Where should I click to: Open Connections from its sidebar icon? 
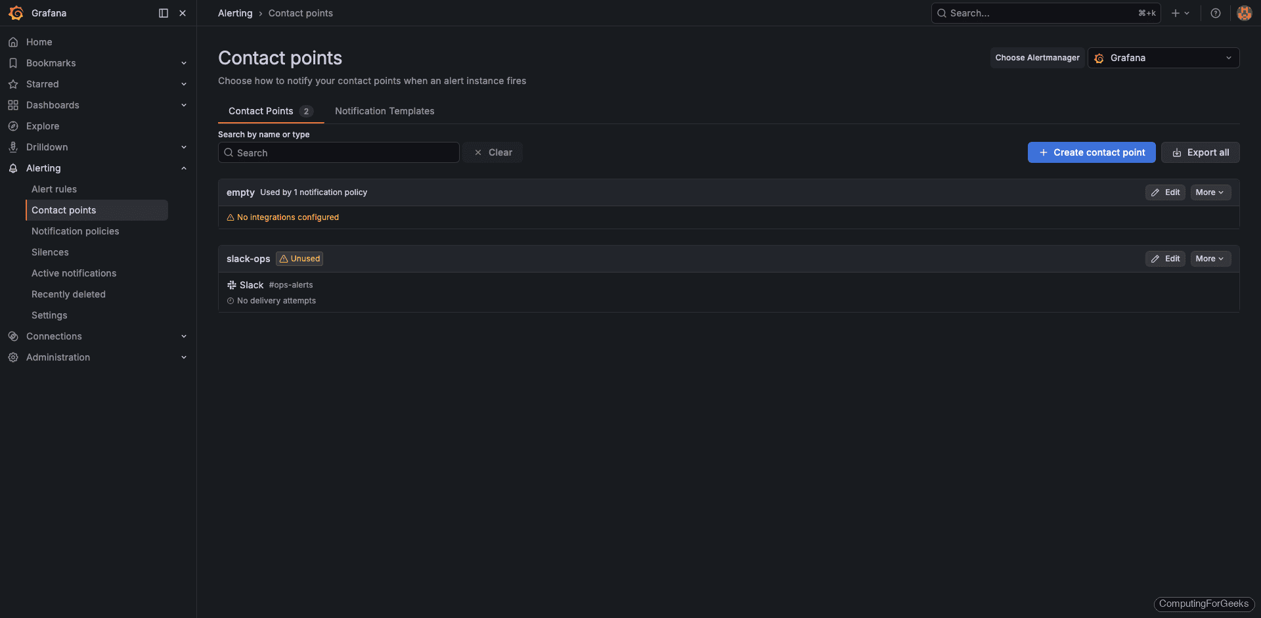(x=13, y=336)
